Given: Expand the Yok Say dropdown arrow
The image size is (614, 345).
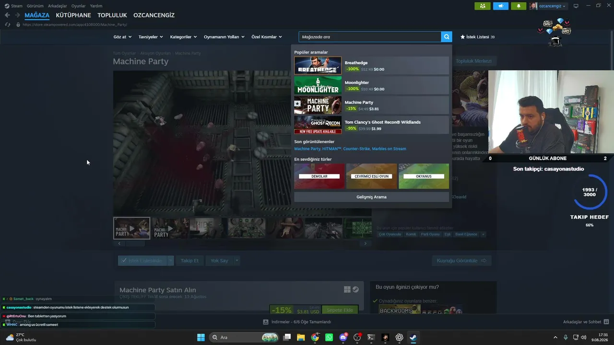Looking at the screenshot, I should click(236, 261).
